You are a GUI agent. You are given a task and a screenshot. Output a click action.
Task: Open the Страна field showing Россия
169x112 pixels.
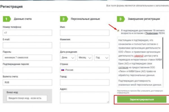point(84,70)
